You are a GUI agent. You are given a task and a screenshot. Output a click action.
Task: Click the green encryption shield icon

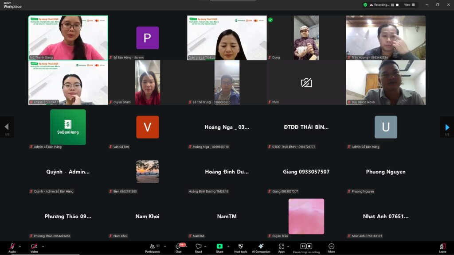pyautogui.click(x=365, y=5)
